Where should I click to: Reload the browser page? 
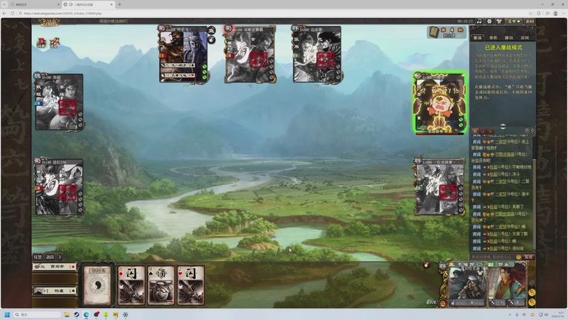12,13
